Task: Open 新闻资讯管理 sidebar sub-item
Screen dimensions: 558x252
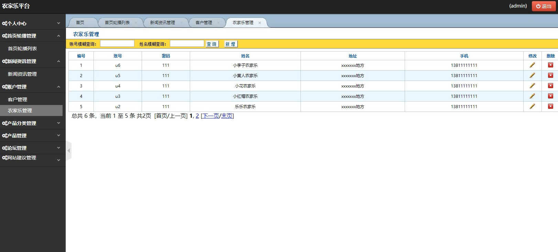Action: click(22, 74)
